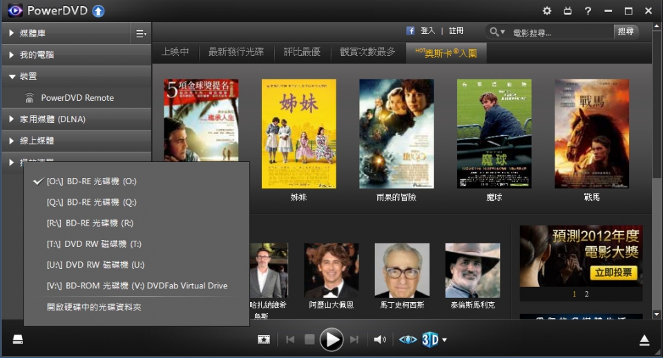
Task: Click the TV mode icon
Action: [x=568, y=11]
